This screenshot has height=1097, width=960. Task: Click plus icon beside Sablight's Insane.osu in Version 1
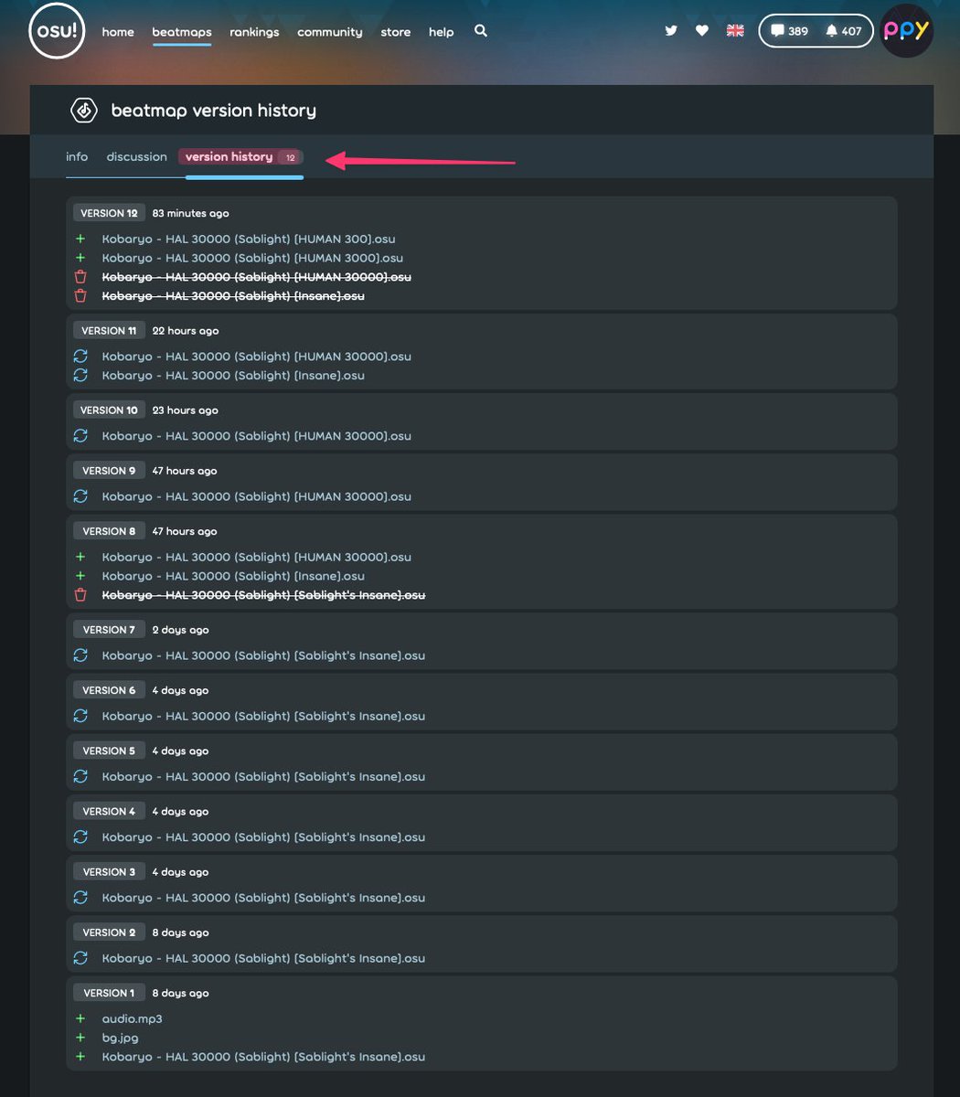click(80, 1057)
